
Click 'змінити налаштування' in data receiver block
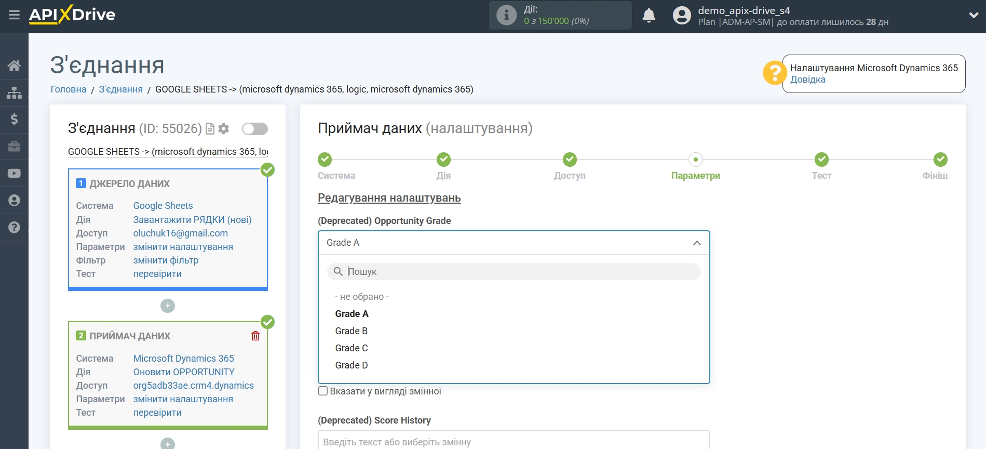click(183, 399)
